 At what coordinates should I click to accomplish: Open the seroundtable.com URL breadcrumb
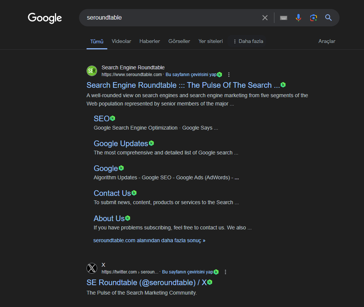tap(132, 75)
